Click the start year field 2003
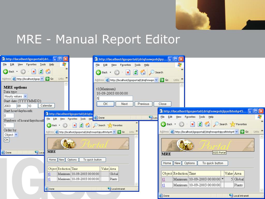265x199 pixels. [10, 106]
